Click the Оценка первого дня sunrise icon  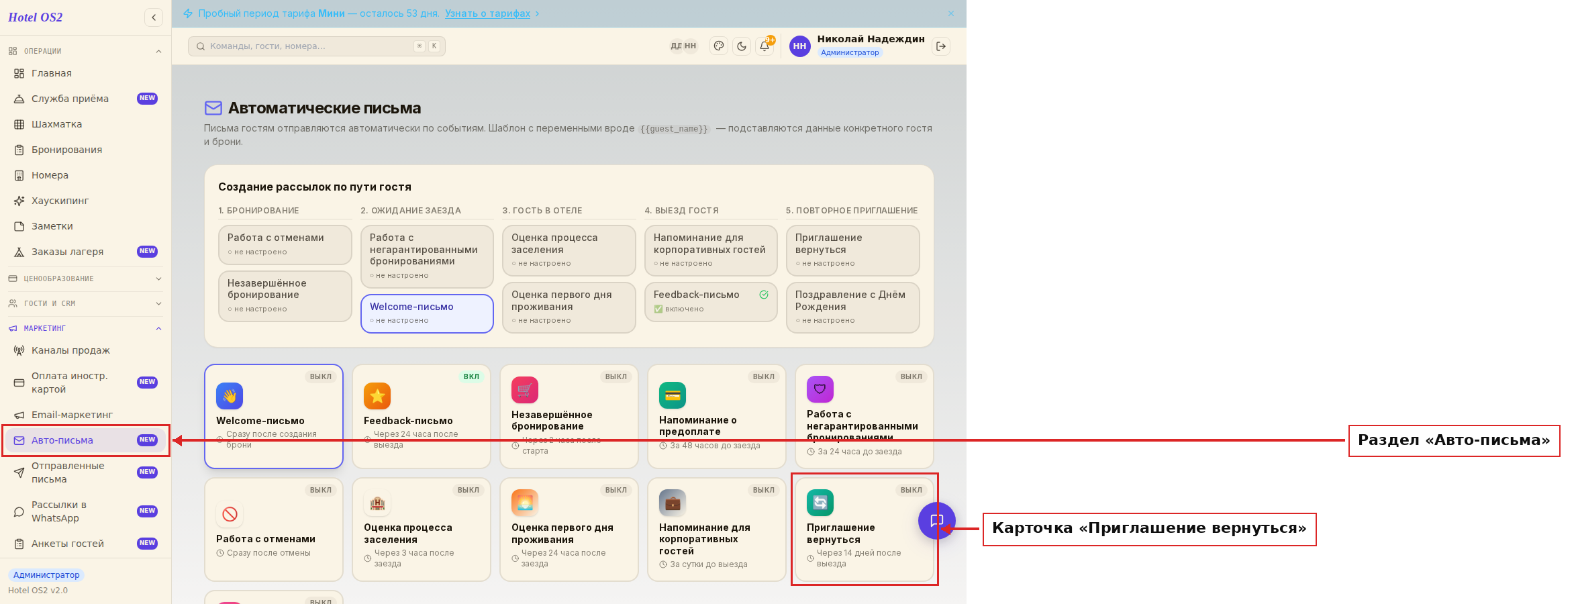click(525, 503)
